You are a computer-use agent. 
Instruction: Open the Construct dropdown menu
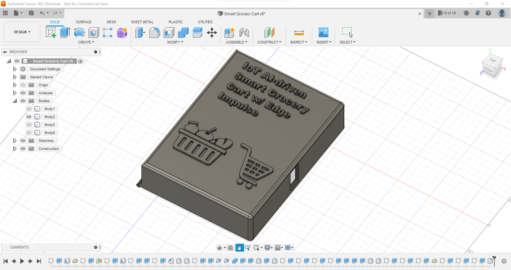269,42
